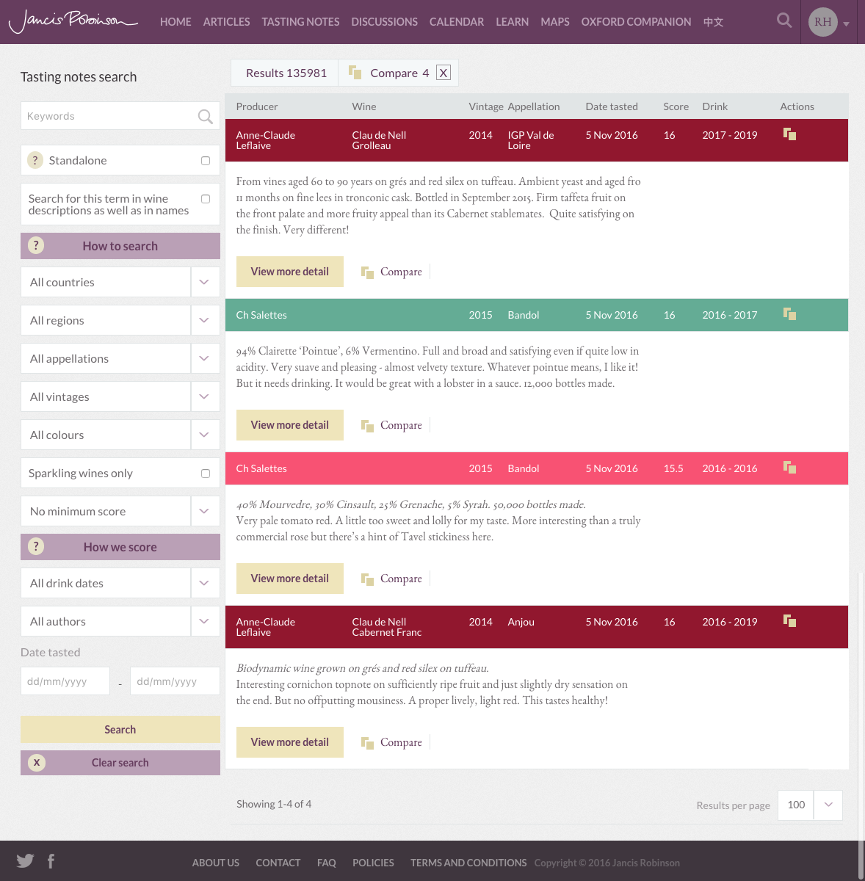Click the keywords field magnifier icon

pyautogui.click(x=205, y=116)
